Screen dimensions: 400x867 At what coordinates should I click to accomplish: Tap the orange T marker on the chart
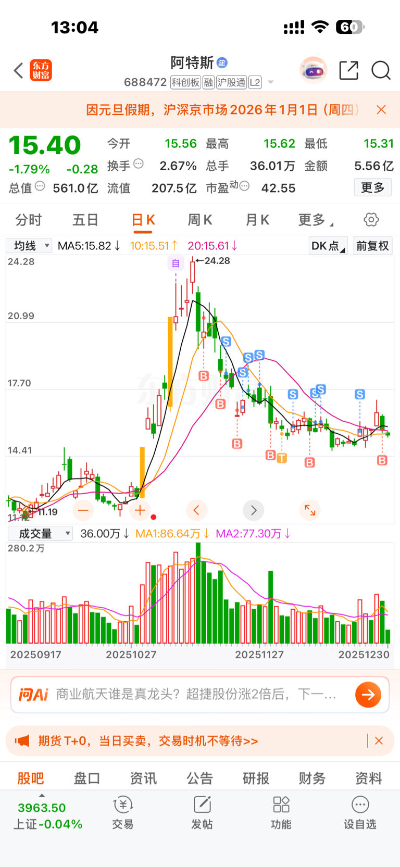tap(282, 458)
